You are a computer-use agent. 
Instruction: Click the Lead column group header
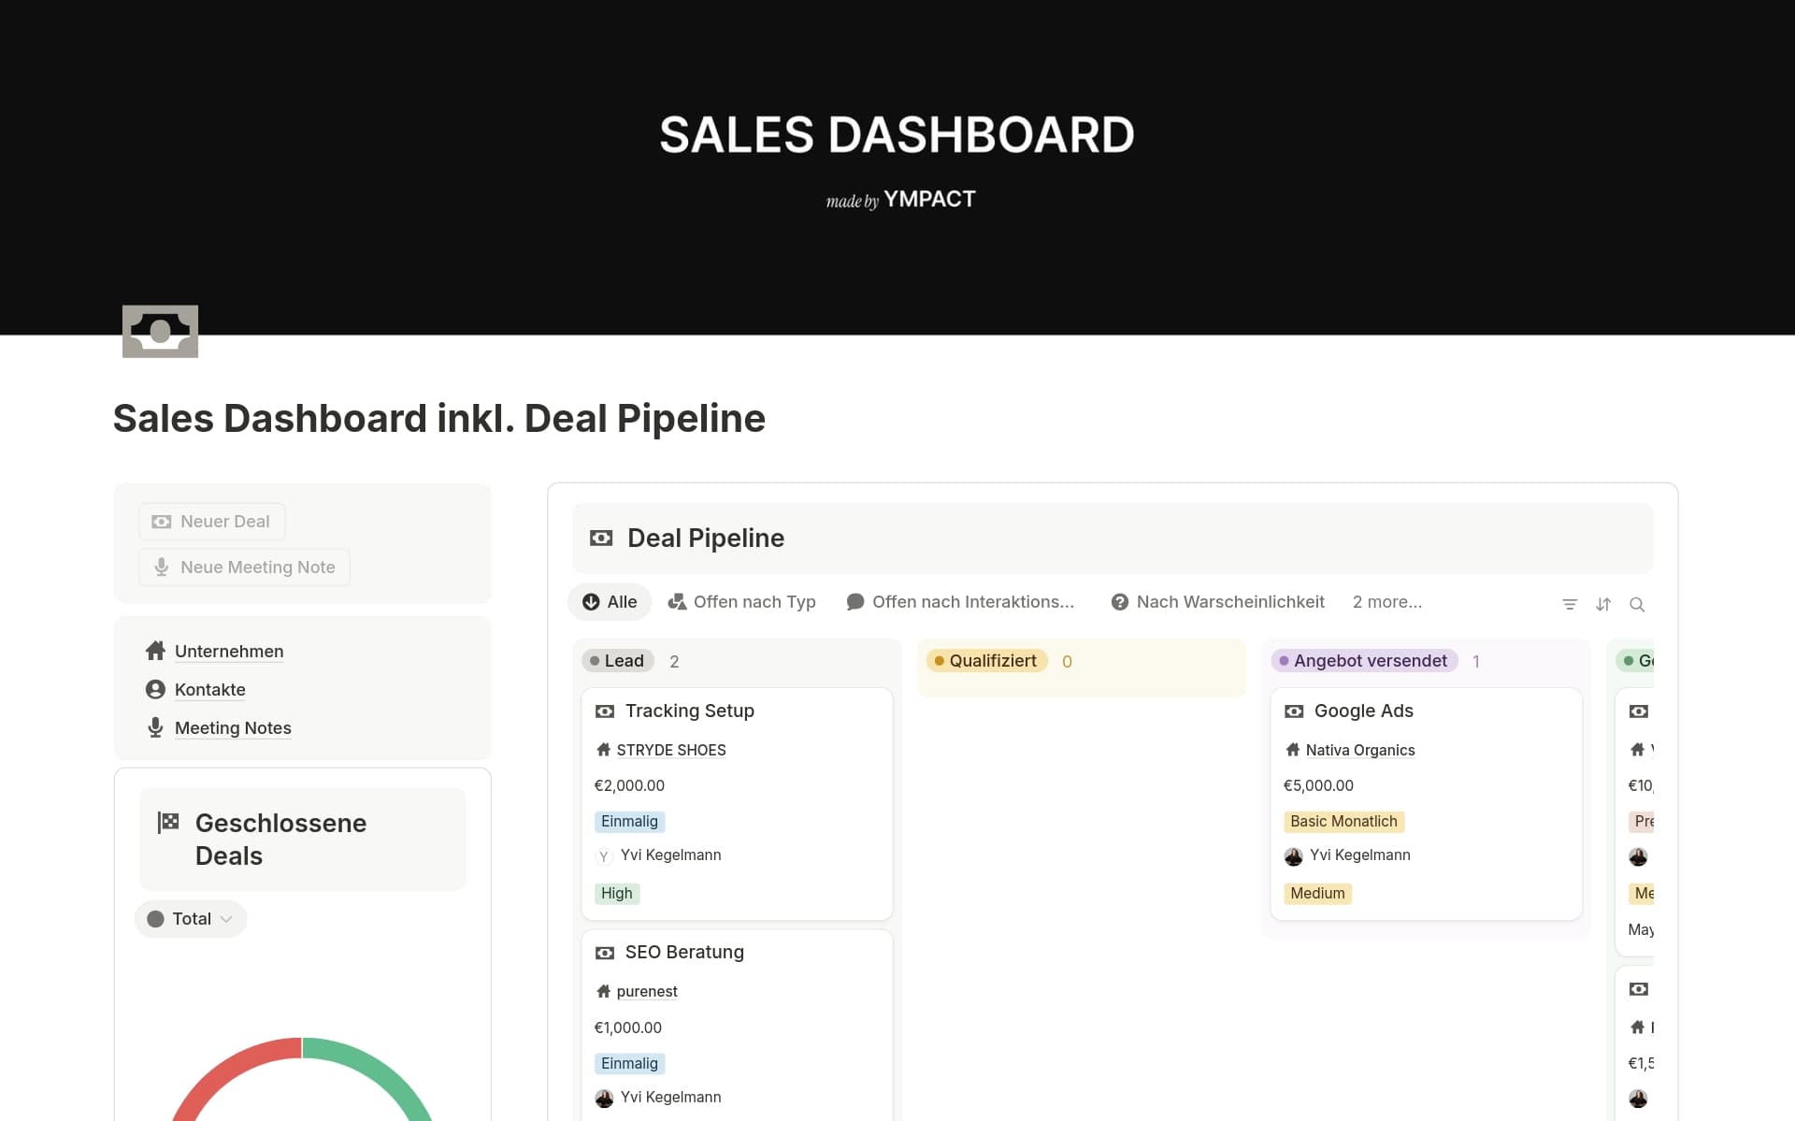click(616, 661)
